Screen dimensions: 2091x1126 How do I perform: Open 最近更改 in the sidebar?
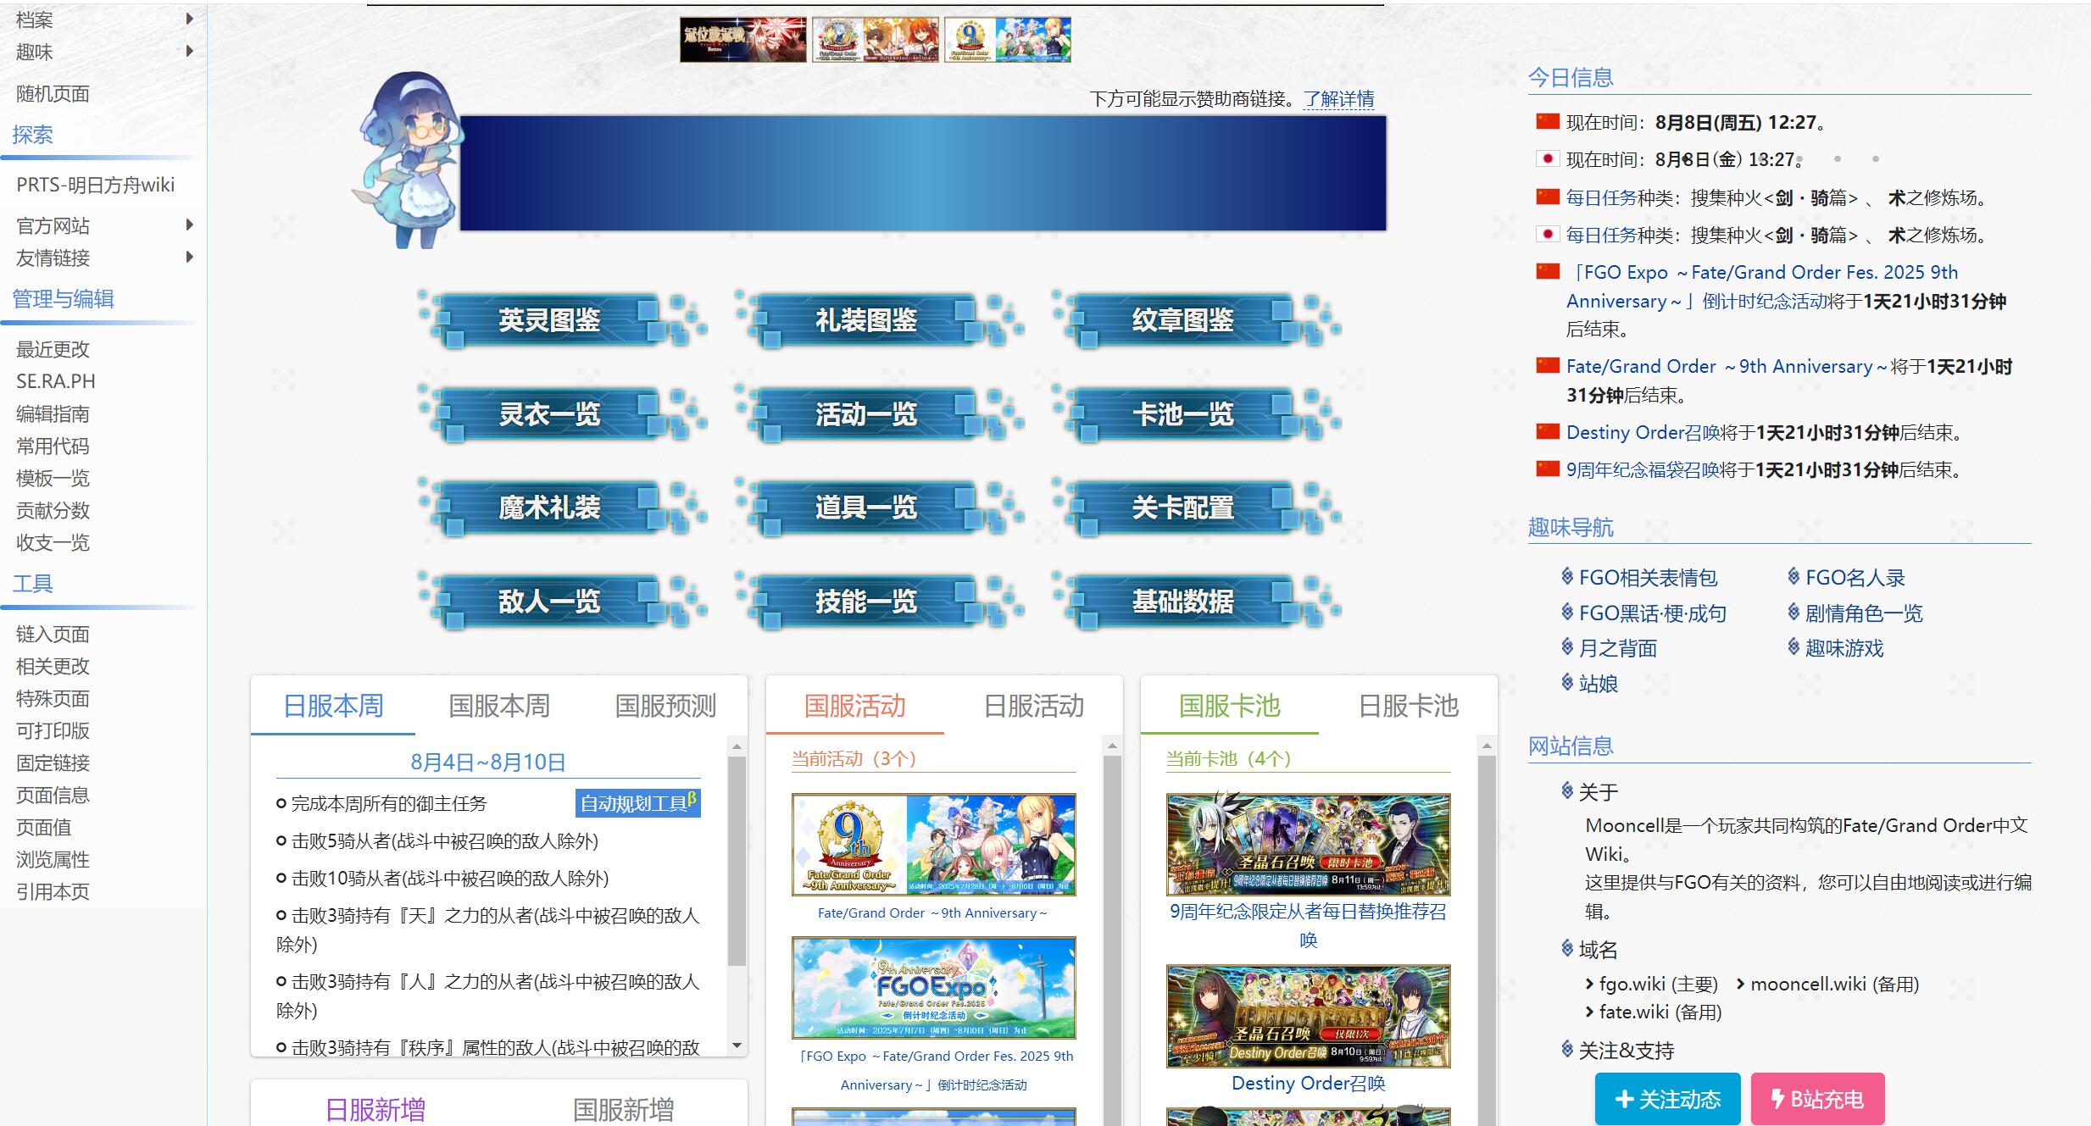[x=53, y=349]
